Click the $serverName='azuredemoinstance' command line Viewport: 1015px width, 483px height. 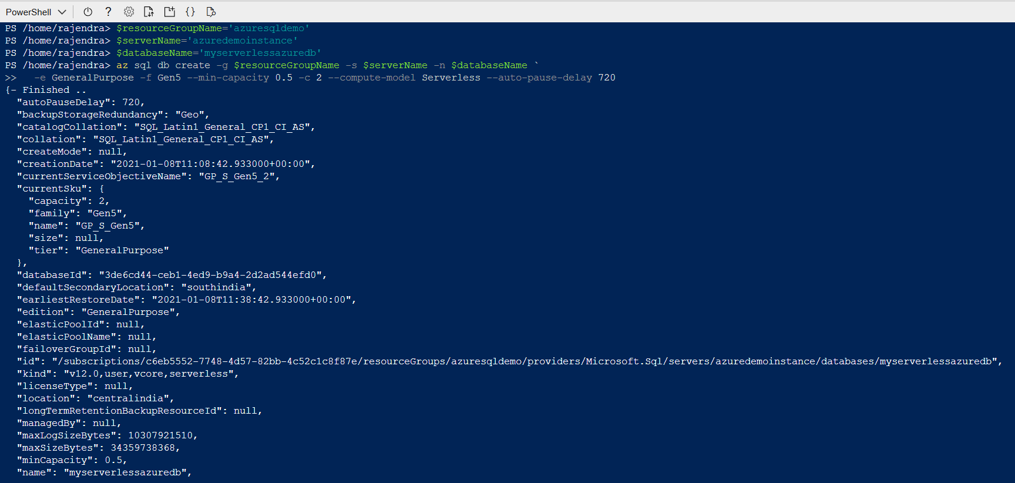point(207,41)
